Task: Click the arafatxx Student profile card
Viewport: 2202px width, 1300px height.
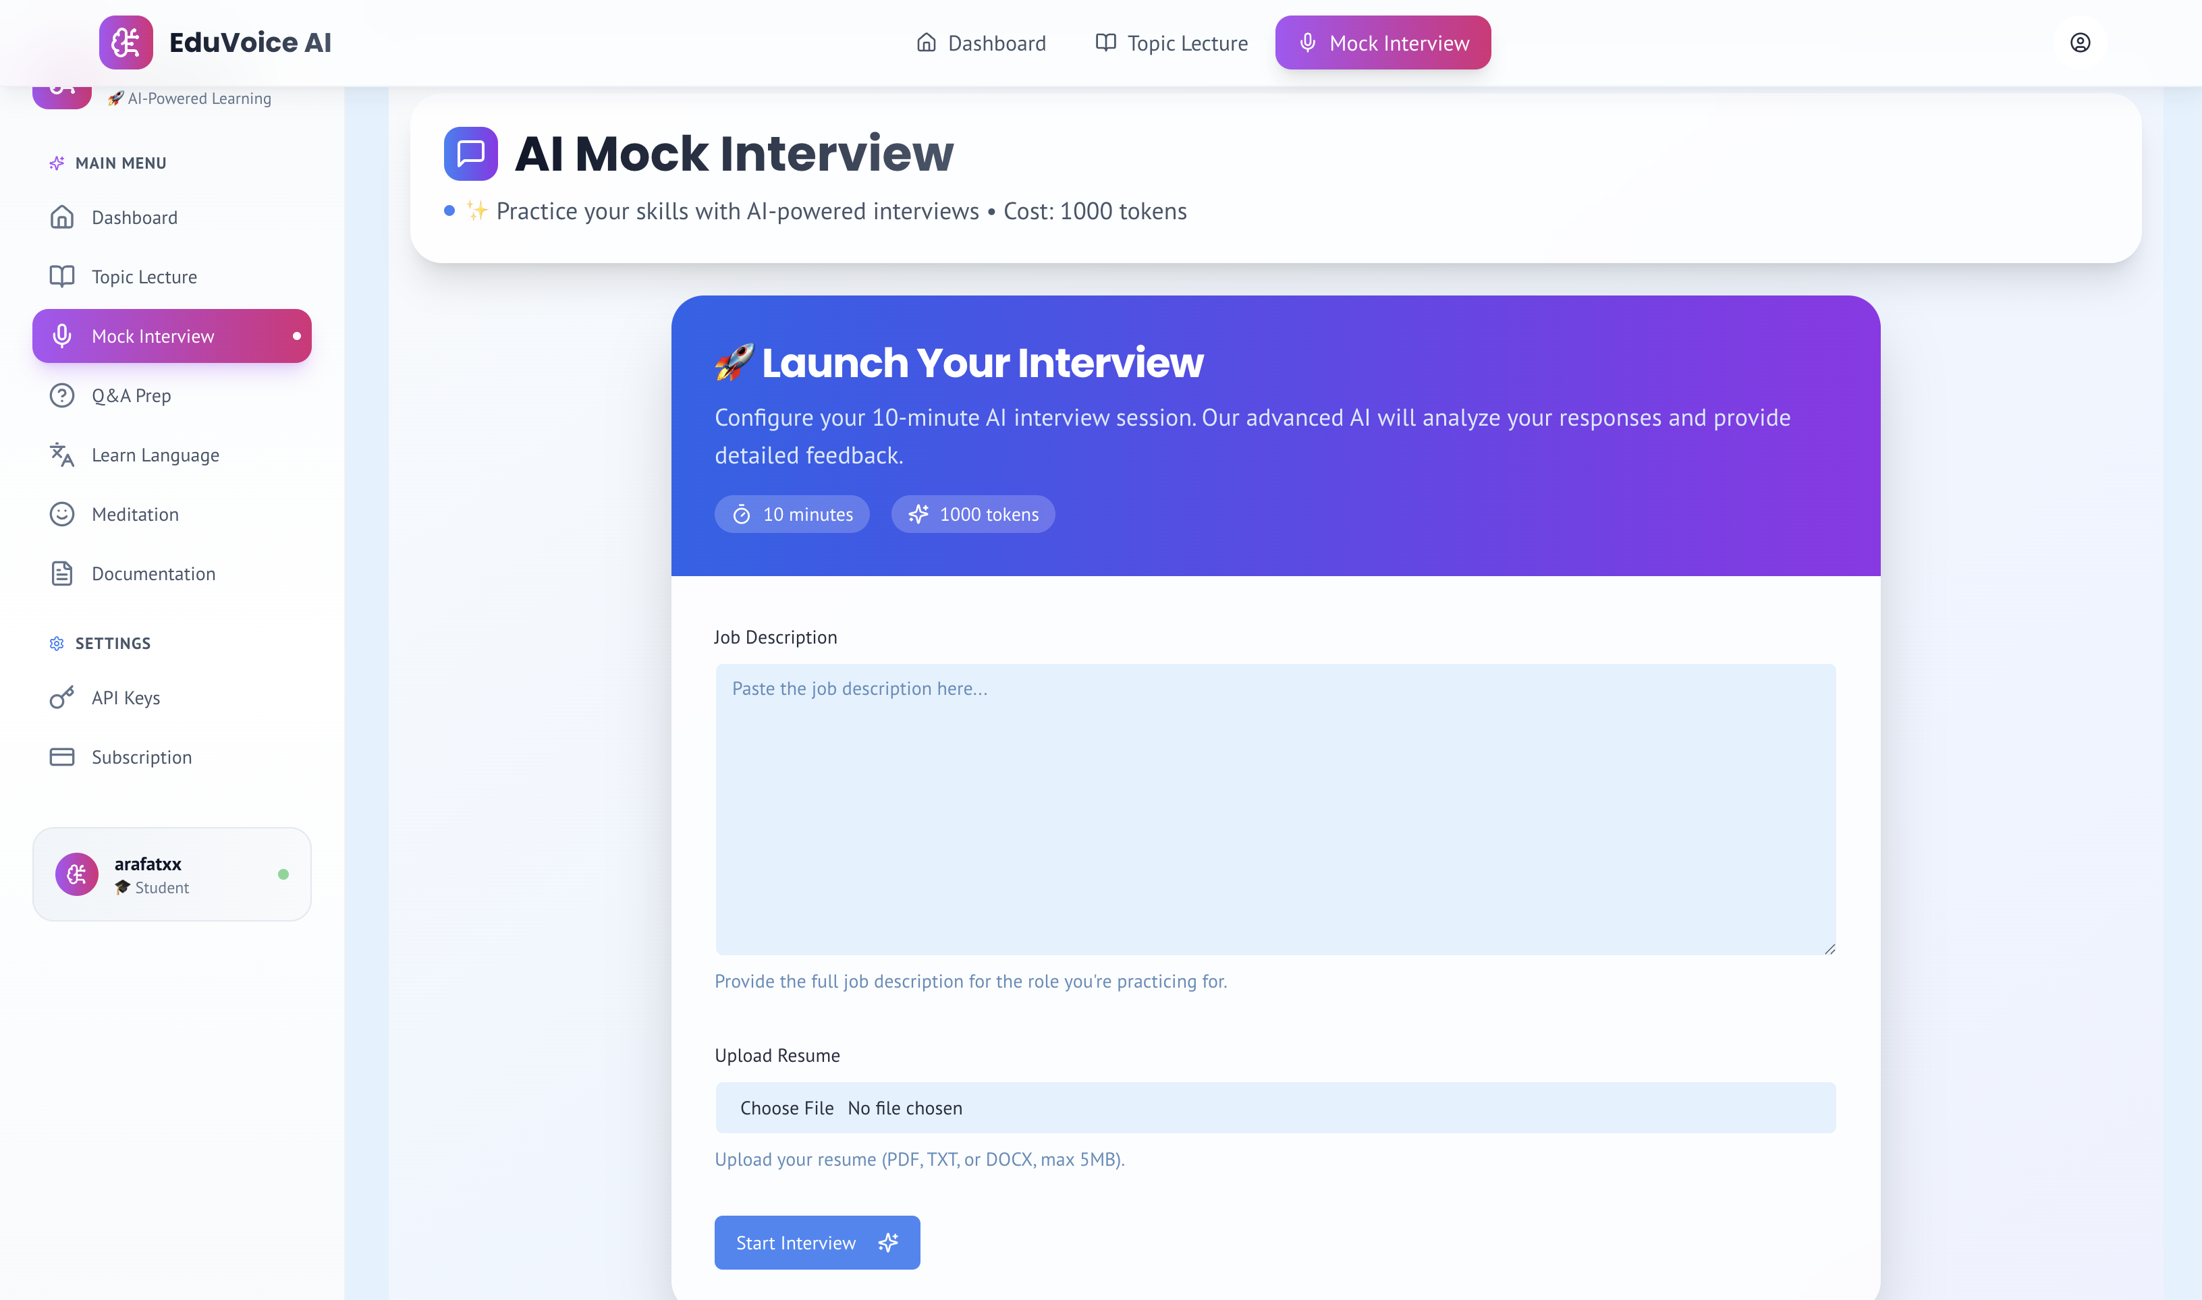Action: pyautogui.click(x=171, y=874)
